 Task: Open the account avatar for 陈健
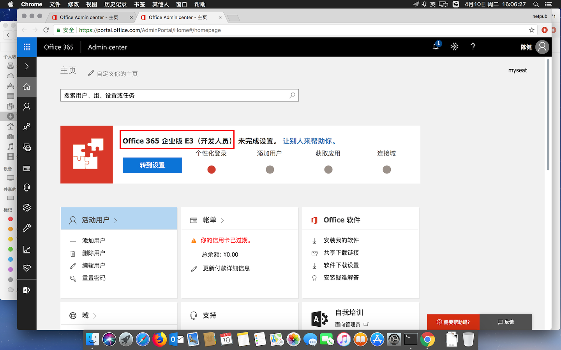542,47
